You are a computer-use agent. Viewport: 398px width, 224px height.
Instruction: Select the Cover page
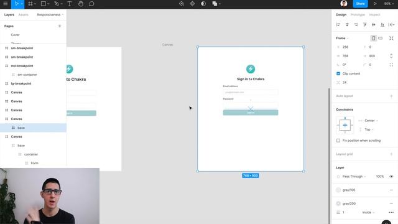[x=15, y=35]
